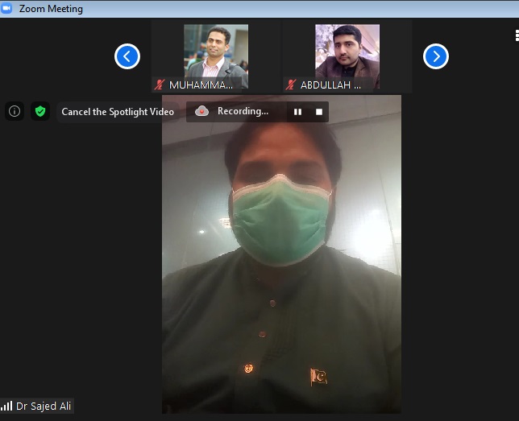
Task: Click the green encryption shield icon
Action: (x=40, y=111)
